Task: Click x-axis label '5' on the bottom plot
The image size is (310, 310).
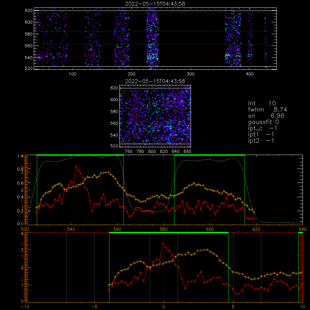Action: 233,307
